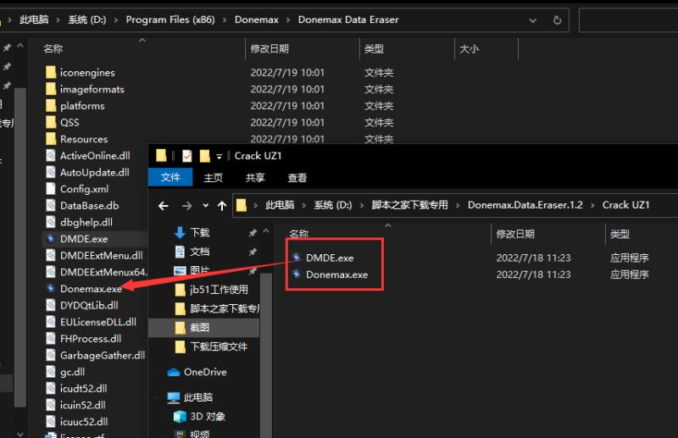Sort by 大小 column in Donemax window
The width and height of the screenshot is (678, 438).
(x=470, y=49)
